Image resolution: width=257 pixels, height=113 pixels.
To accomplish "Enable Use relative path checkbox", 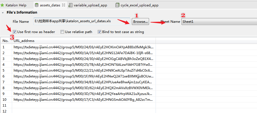I will (x=62, y=32).
